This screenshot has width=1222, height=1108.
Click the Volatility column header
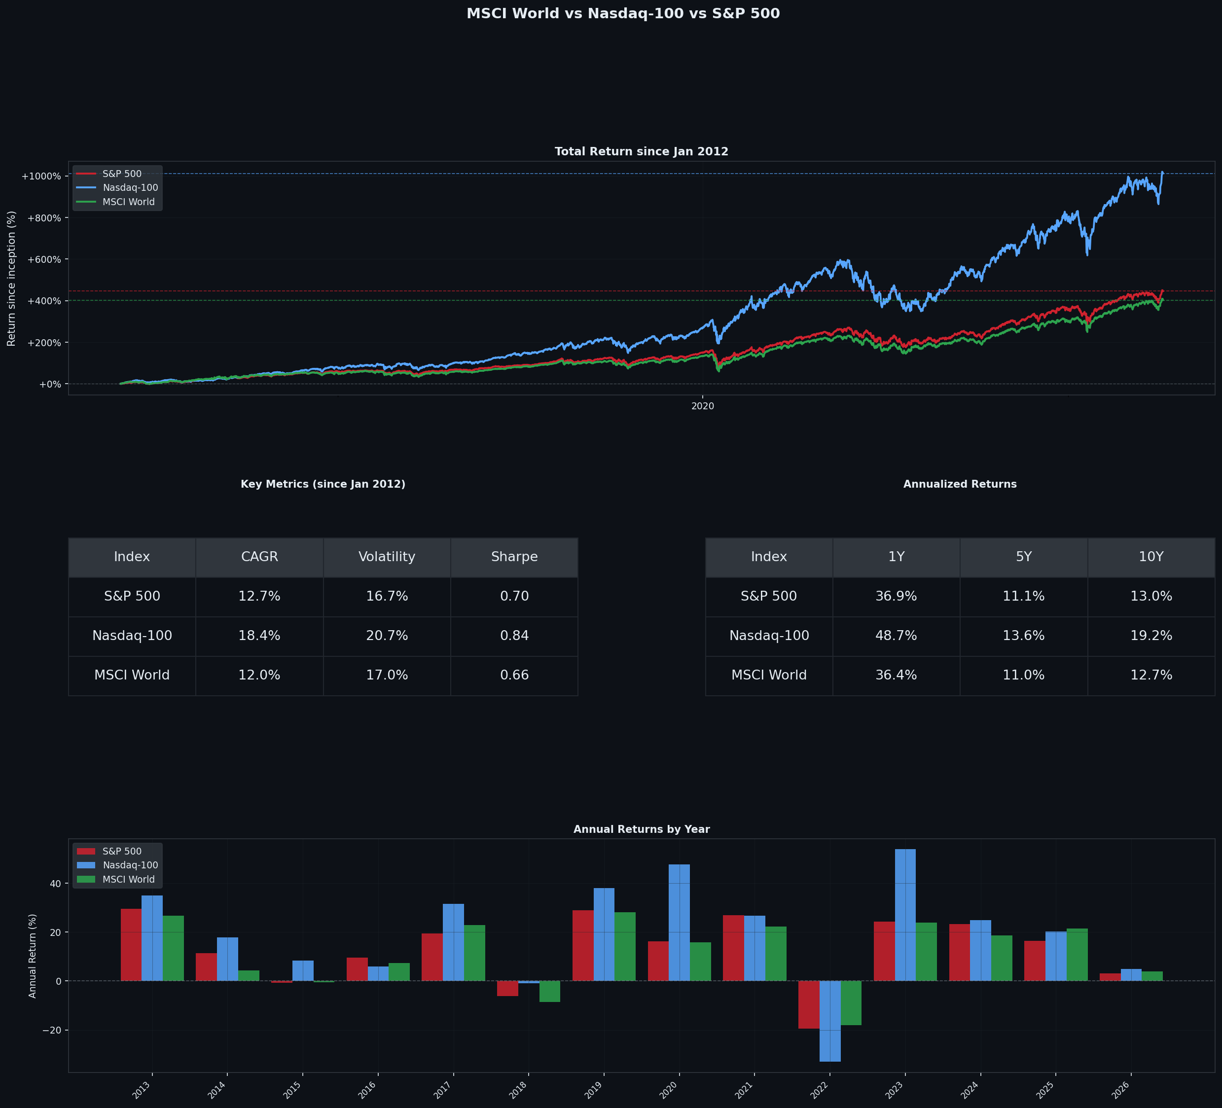coord(387,557)
